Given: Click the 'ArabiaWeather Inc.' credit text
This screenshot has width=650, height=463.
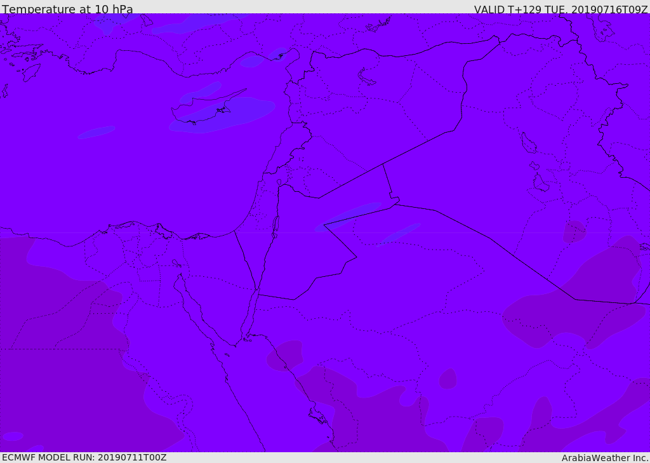Looking at the screenshot, I should (x=605, y=458).
